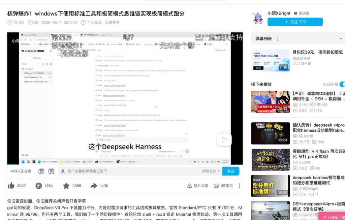Viewport: 345px width, 220px height.
Task: Open the Token Plan 39元 ad thumbnail
Action: pos(270,60)
